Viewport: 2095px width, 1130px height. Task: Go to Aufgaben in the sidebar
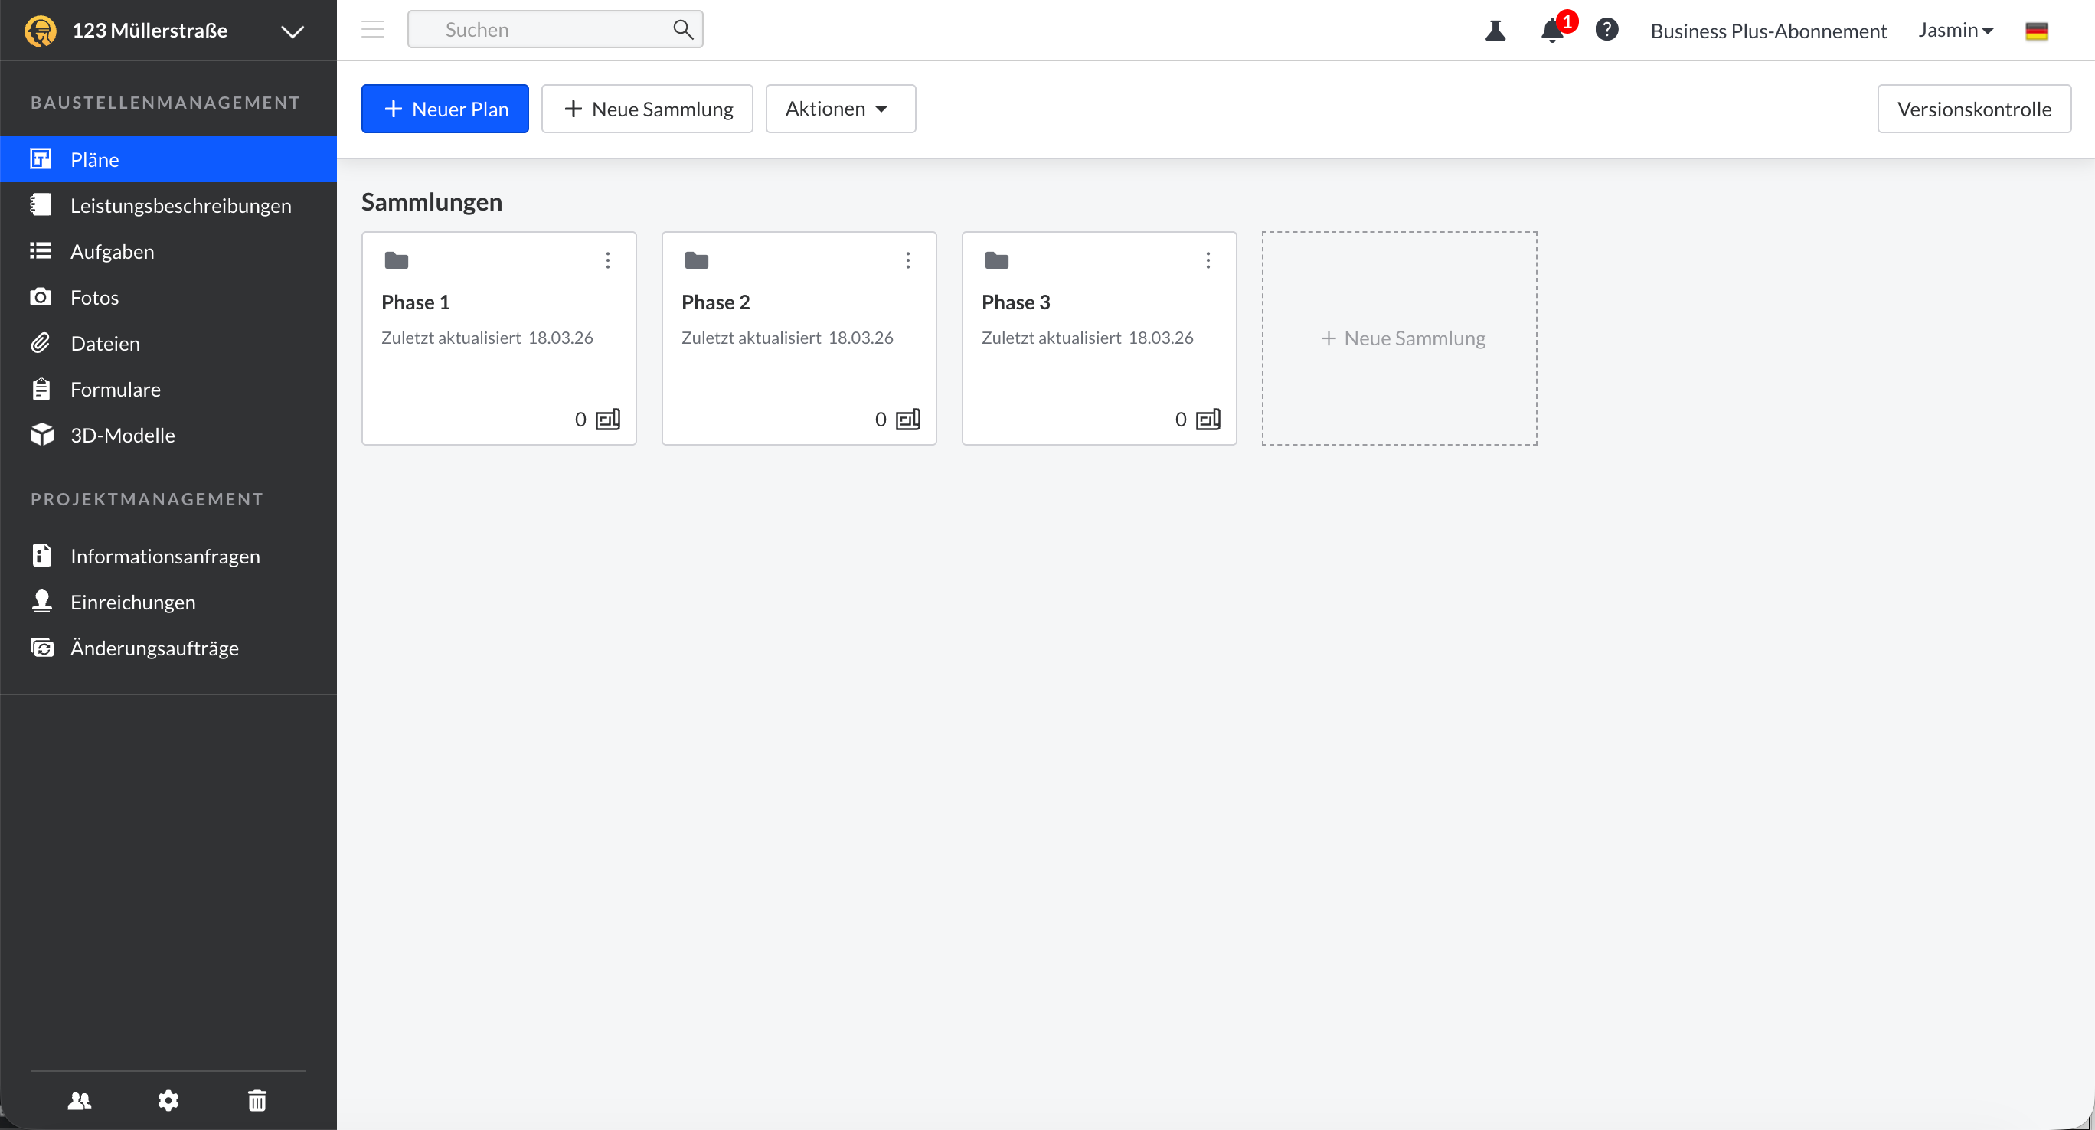(x=113, y=251)
